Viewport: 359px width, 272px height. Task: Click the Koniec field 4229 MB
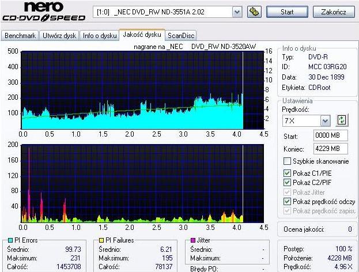(x=331, y=149)
